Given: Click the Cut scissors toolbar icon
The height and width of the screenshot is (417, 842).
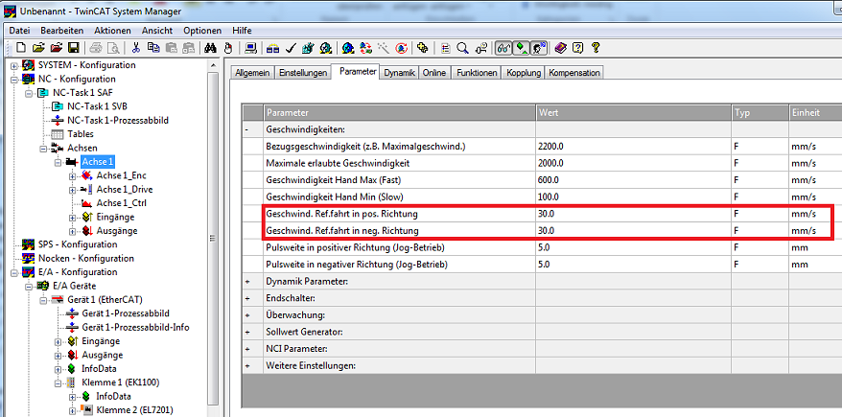Looking at the screenshot, I should (x=136, y=48).
